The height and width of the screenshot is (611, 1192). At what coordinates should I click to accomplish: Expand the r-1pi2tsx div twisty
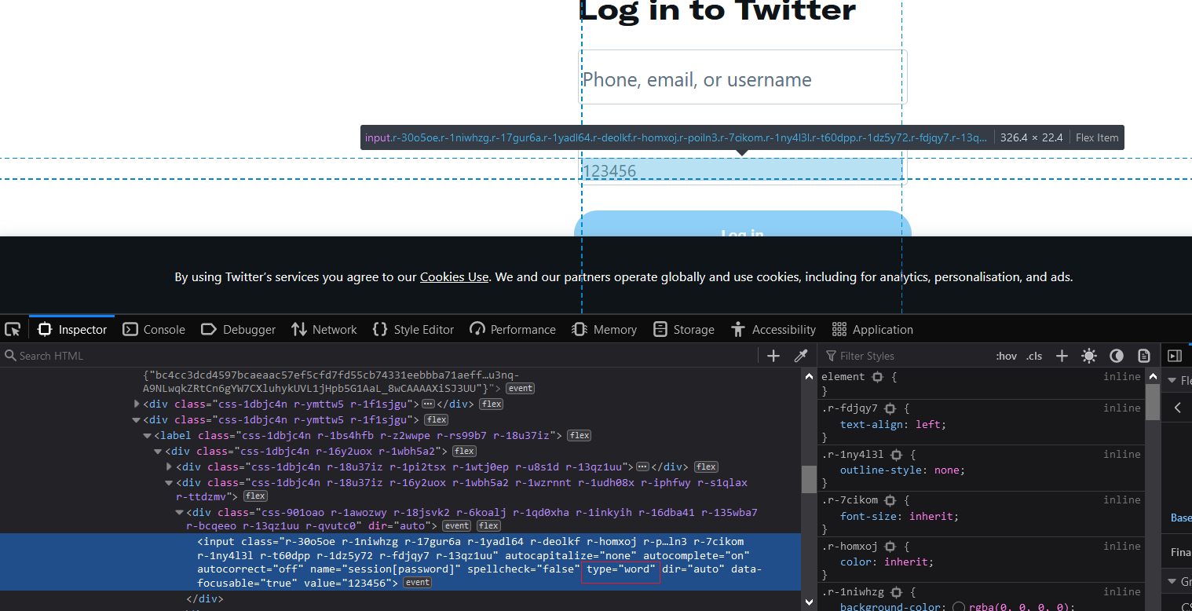[169, 466]
